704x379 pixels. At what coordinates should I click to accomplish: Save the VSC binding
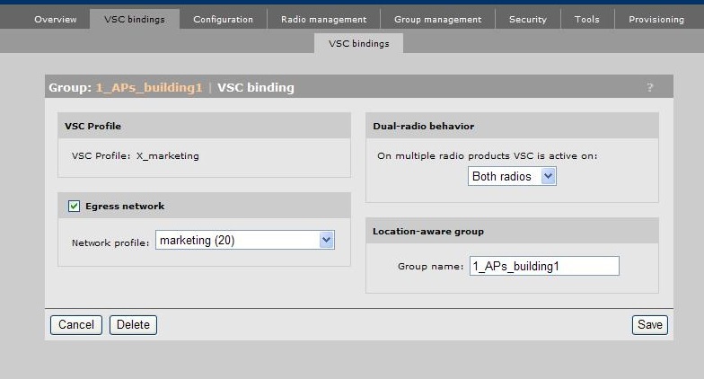pyautogui.click(x=650, y=324)
